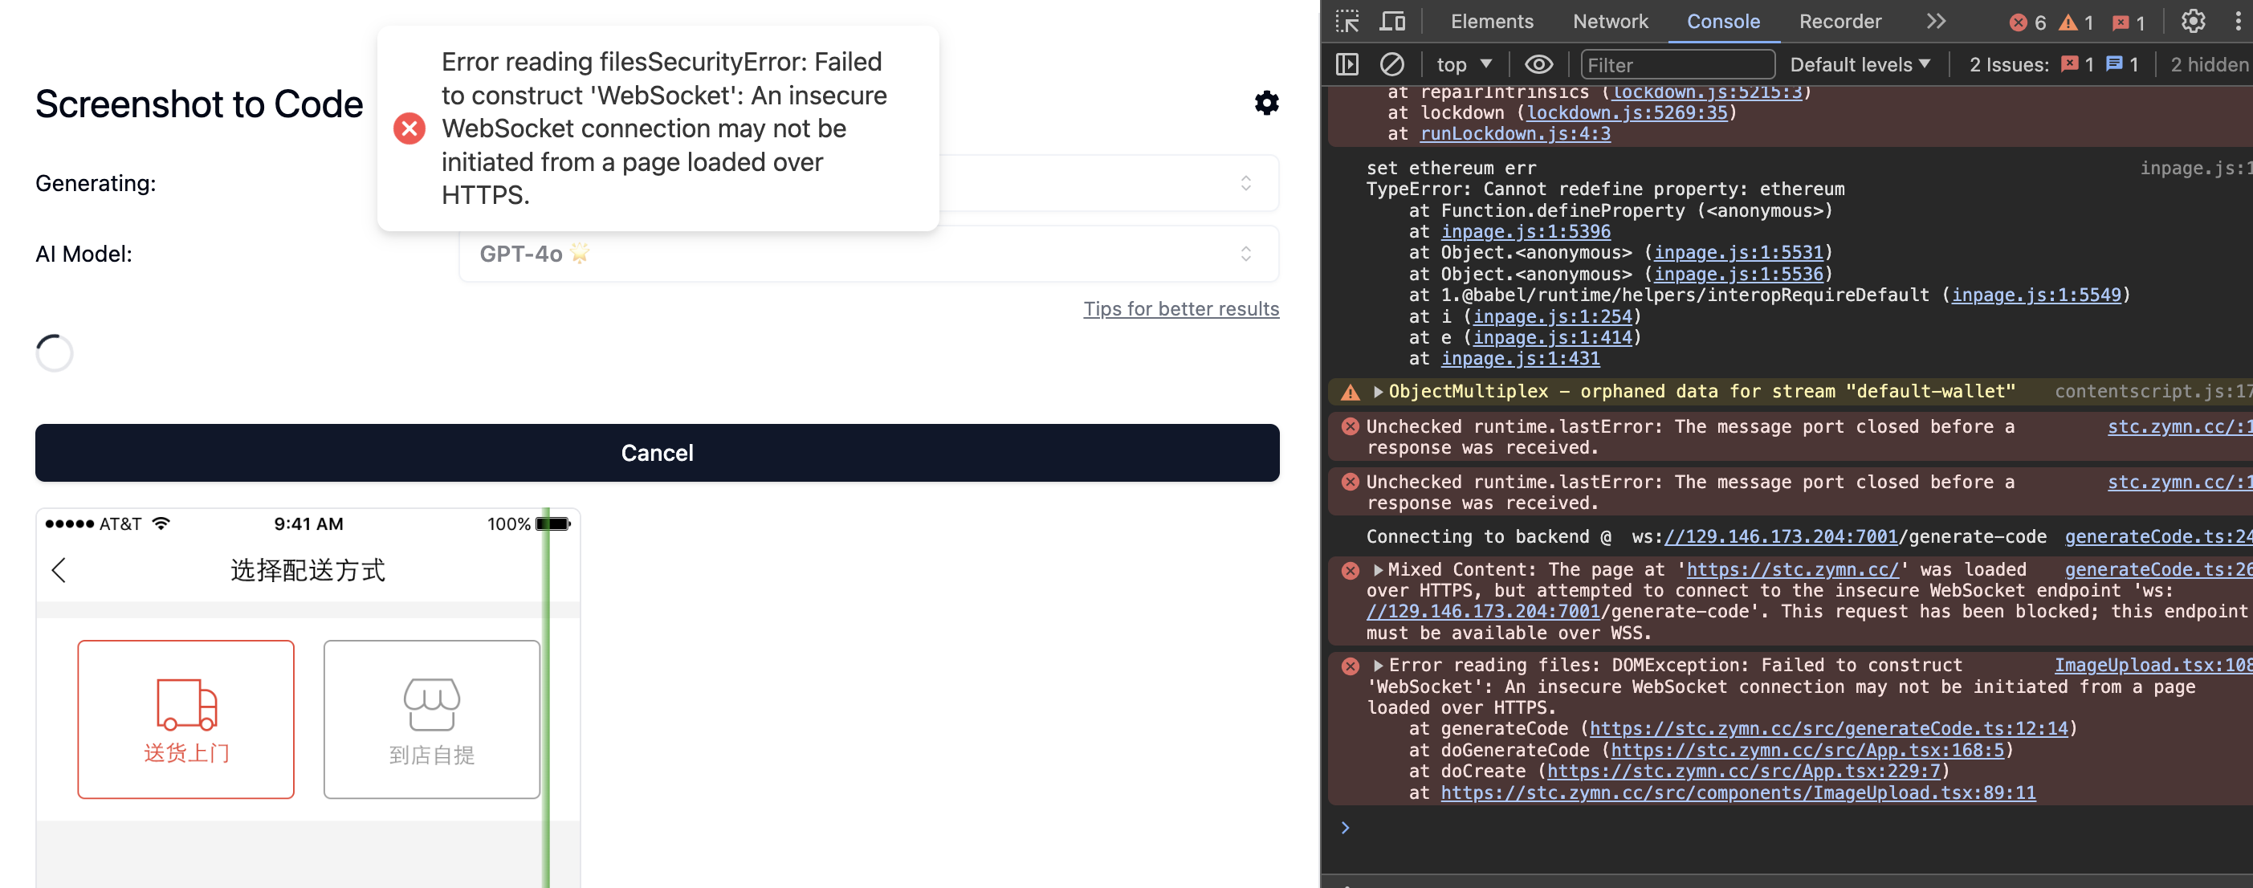Open the AI Model GPT-4o dropdown
The height and width of the screenshot is (888, 2253).
tap(869, 254)
